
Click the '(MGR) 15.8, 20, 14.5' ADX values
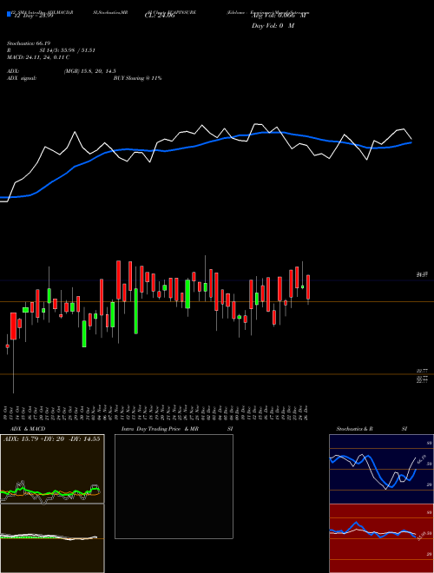(90, 71)
